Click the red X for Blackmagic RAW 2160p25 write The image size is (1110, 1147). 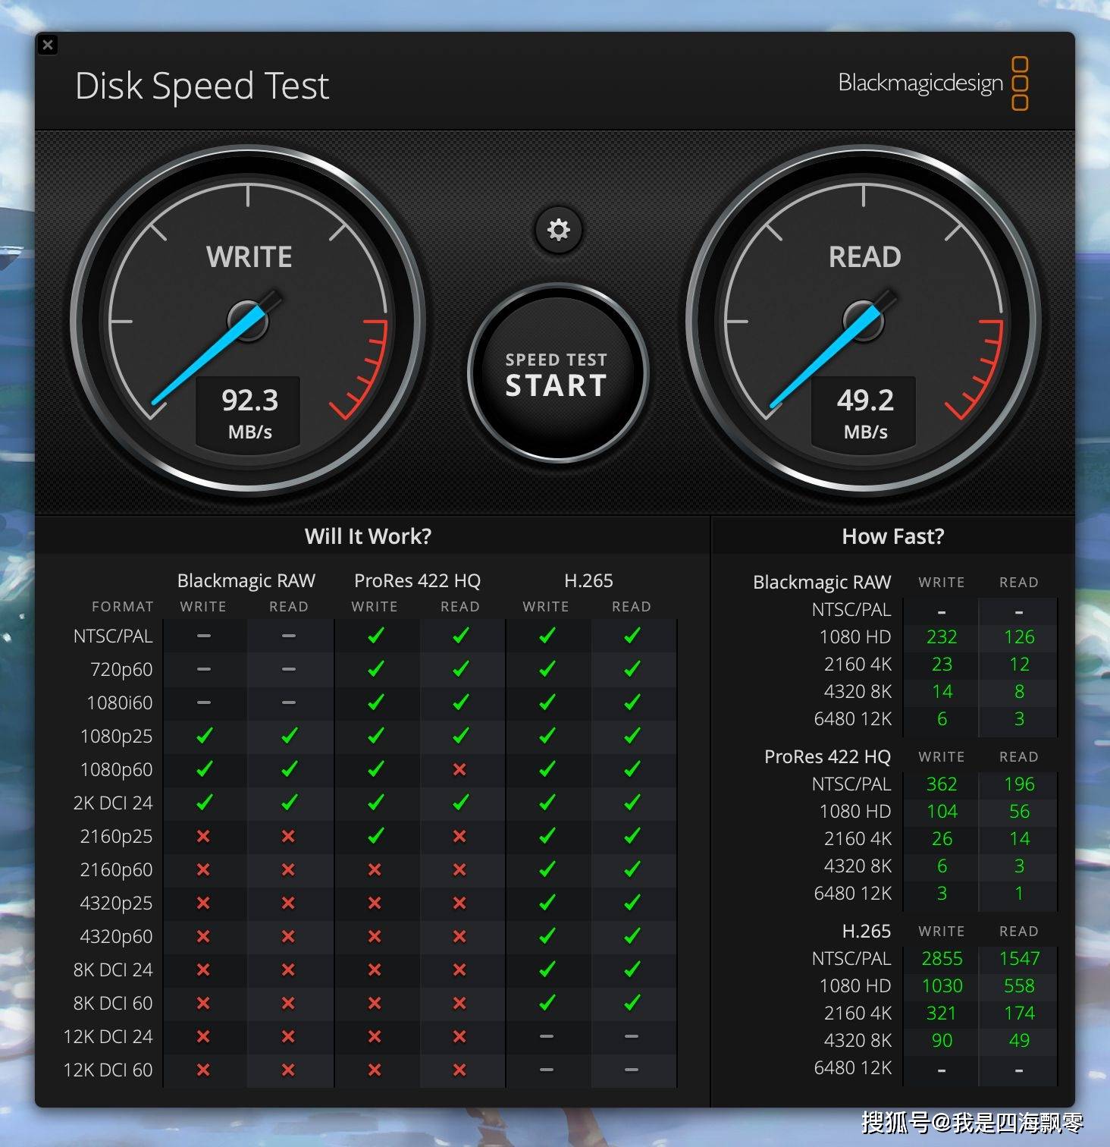203,836
